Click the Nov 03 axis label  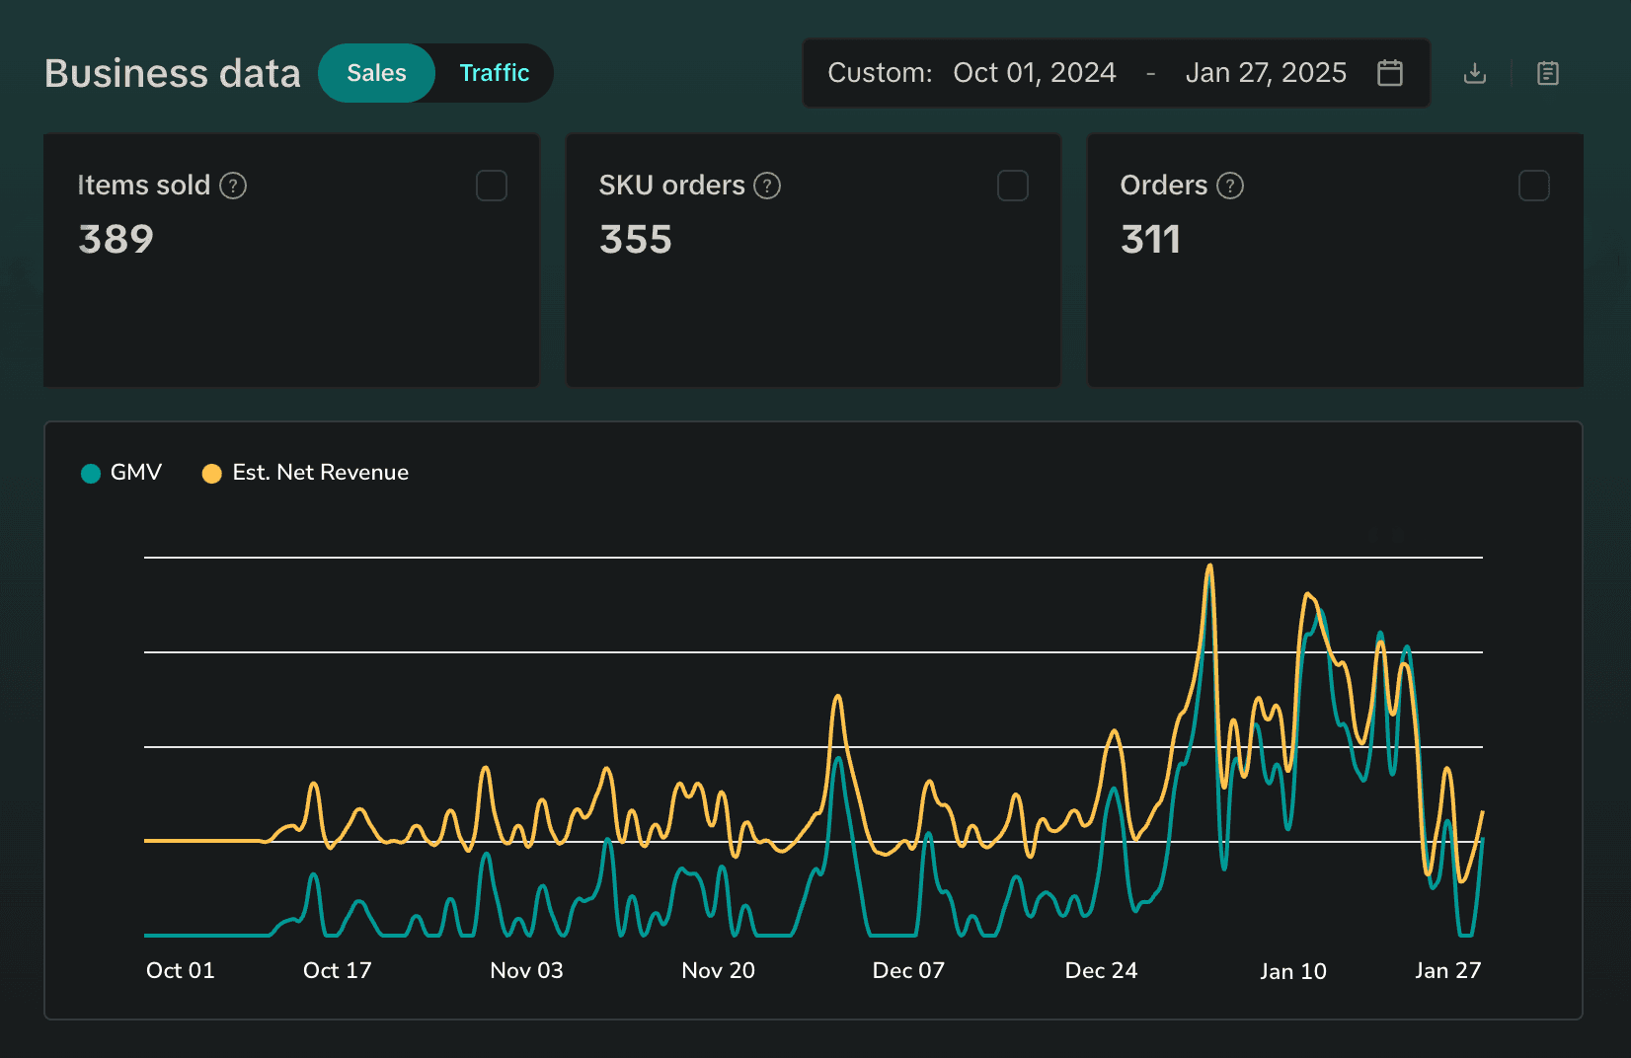pyautogui.click(x=527, y=970)
